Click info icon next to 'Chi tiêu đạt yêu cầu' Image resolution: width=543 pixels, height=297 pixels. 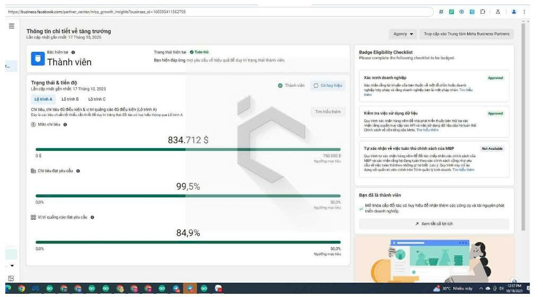(x=78, y=171)
